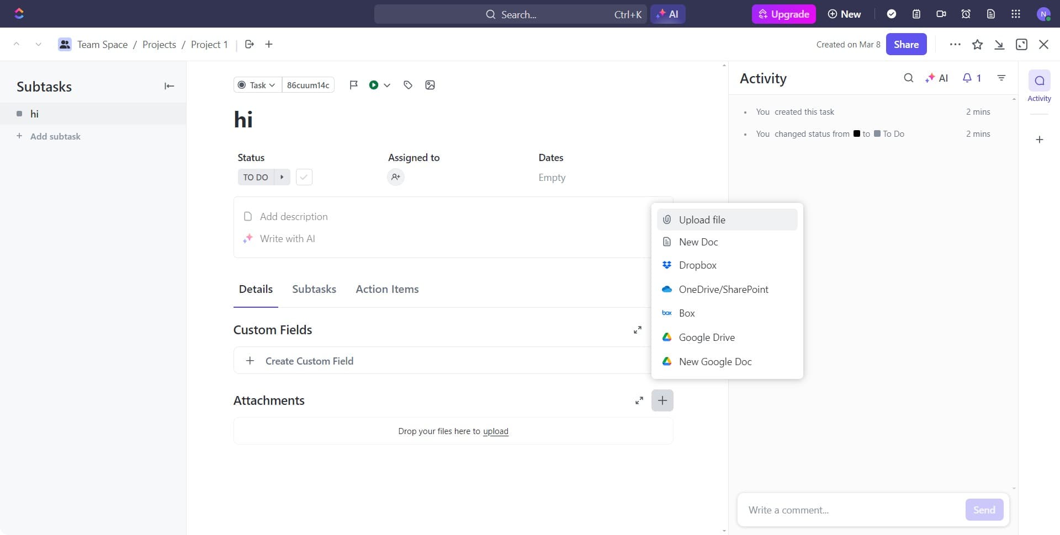Click the Share button
This screenshot has height=535, width=1060.
coord(906,45)
